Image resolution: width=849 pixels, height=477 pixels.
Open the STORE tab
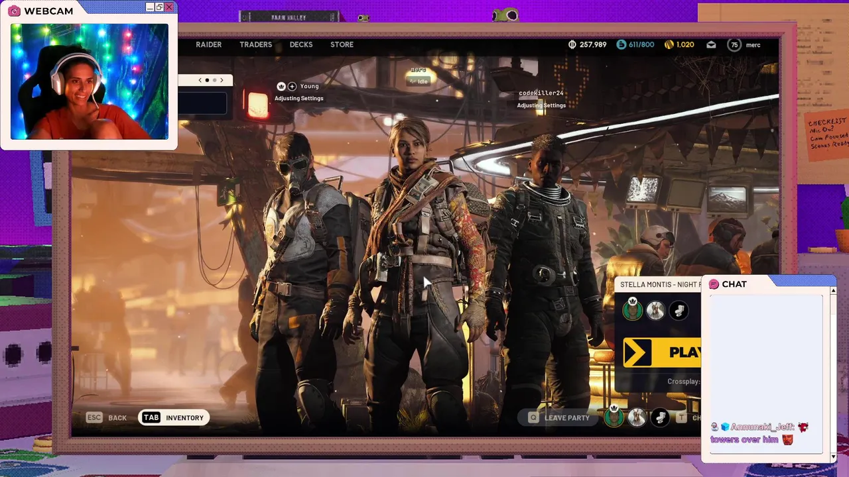coord(342,44)
